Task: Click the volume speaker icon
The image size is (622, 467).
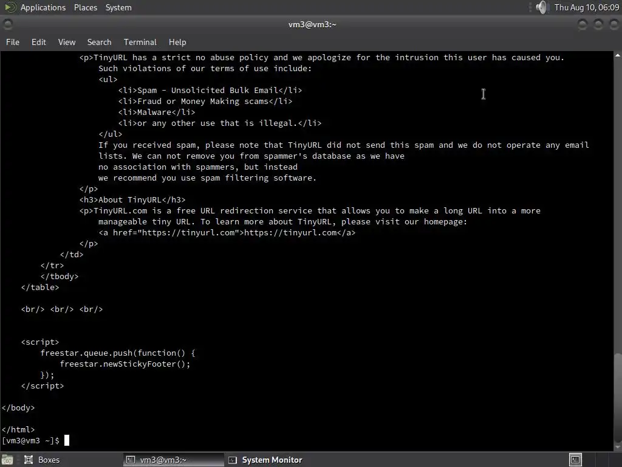Action: coord(541,7)
